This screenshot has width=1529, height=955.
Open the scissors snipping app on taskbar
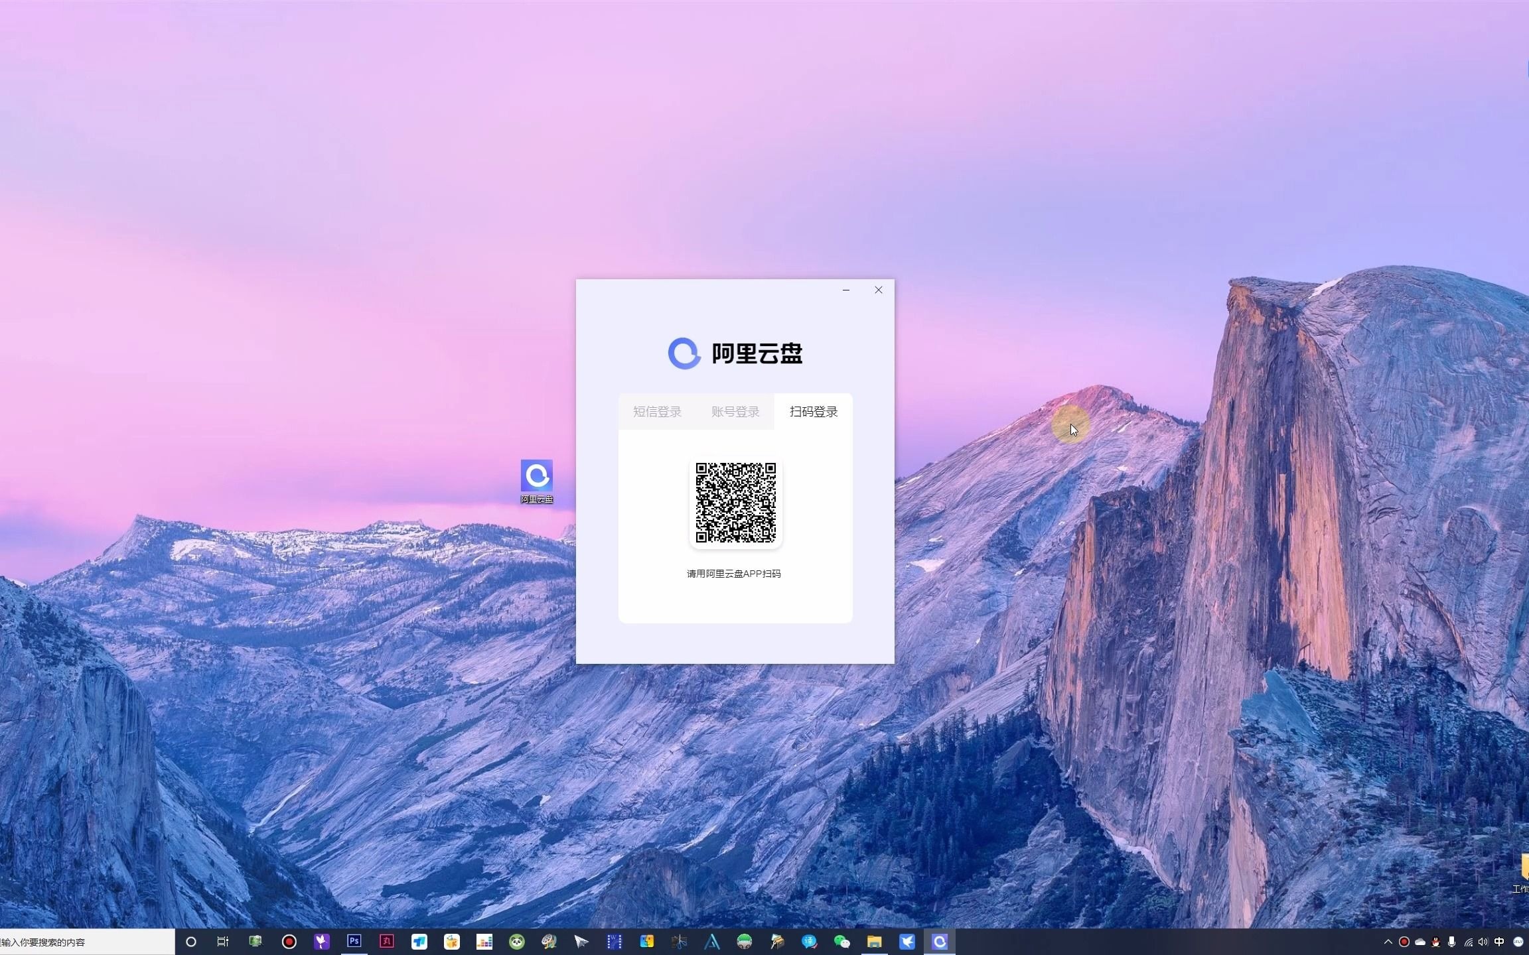click(x=680, y=942)
